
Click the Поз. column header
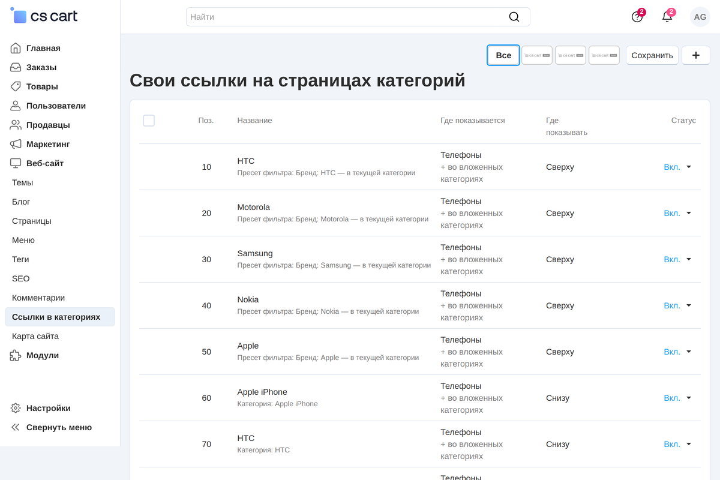coord(206,121)
